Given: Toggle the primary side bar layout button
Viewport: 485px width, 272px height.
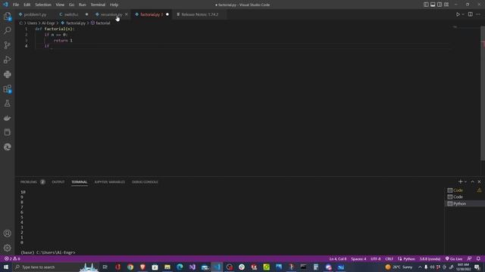Looking at the screenshot, I should (x=426, y=5).
